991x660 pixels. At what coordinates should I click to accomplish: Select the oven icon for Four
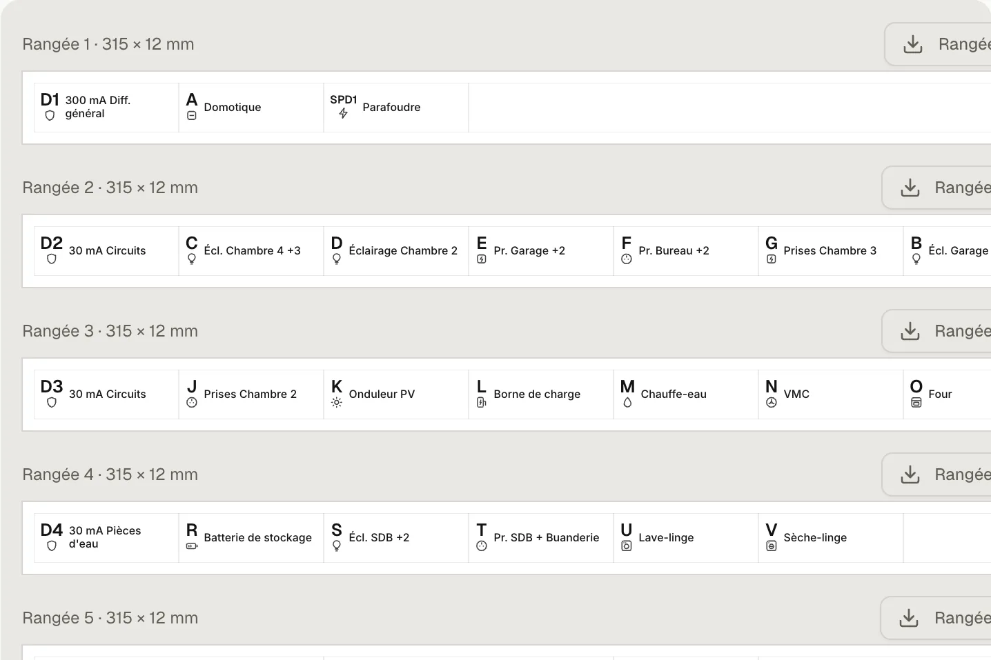[916, 403]
